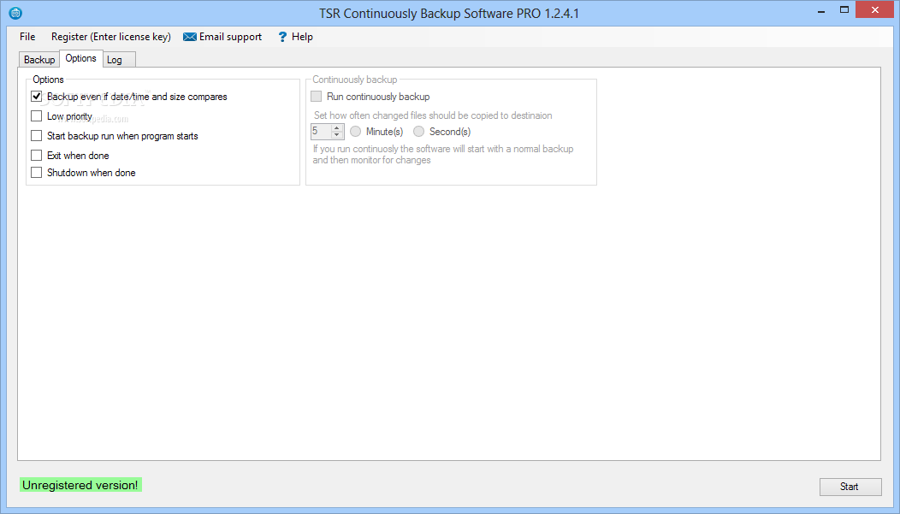Switch to the Backup tab

[x=39, y=60]
